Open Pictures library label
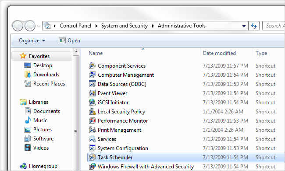 (x=43, y=130)
